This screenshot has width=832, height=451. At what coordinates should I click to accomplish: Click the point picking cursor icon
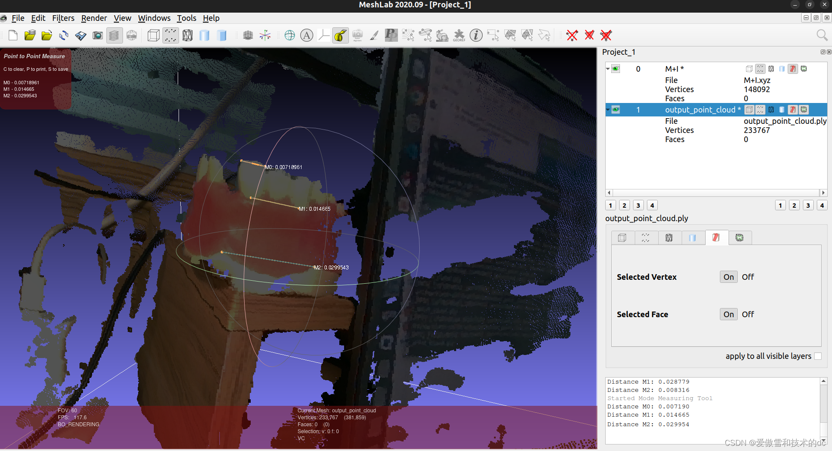click(408, 35)
